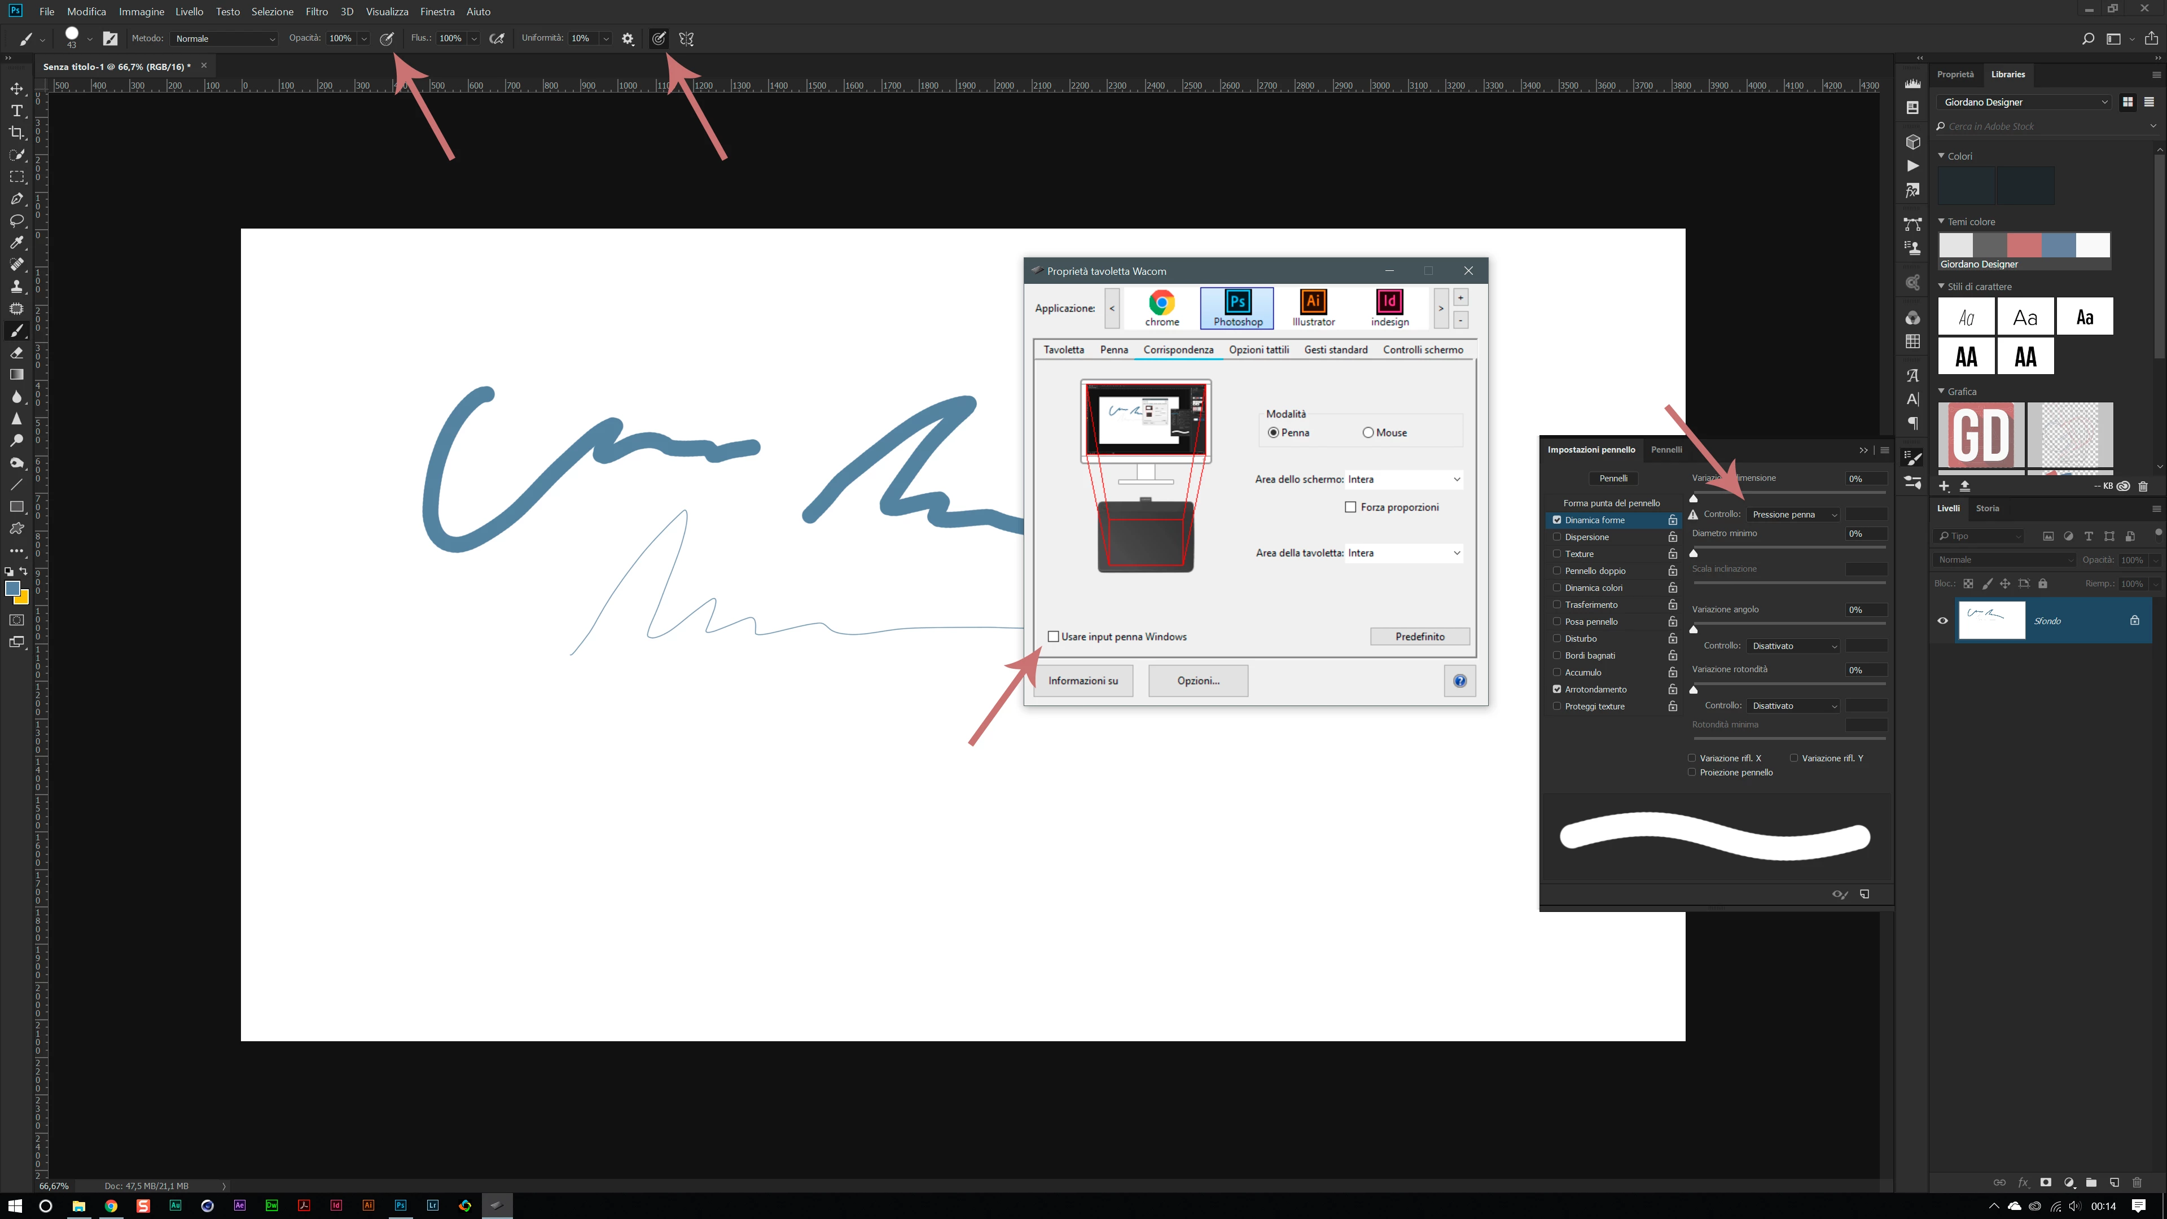The image size is (2167, 1219).
Task: Open the Filtro menu
Action: tap(316, 12)
